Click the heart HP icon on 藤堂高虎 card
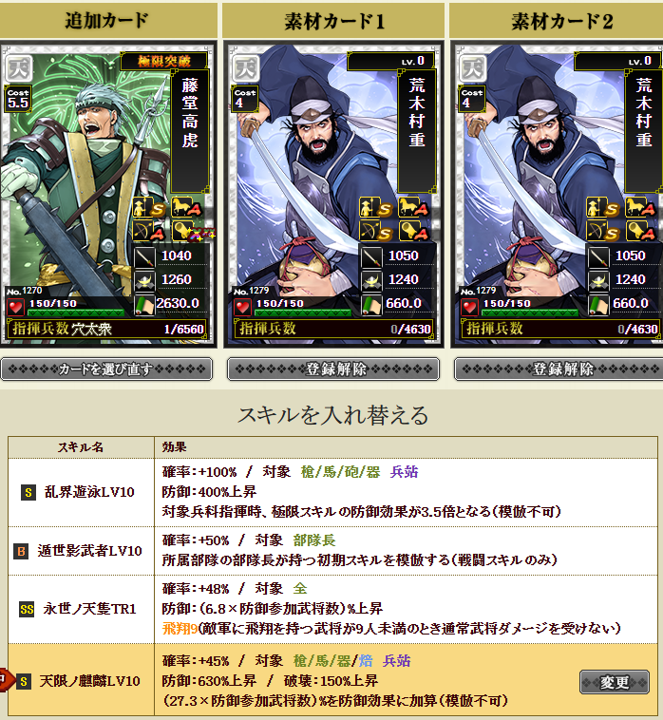This screenshot has width=663, height=720. coord(16,307)
